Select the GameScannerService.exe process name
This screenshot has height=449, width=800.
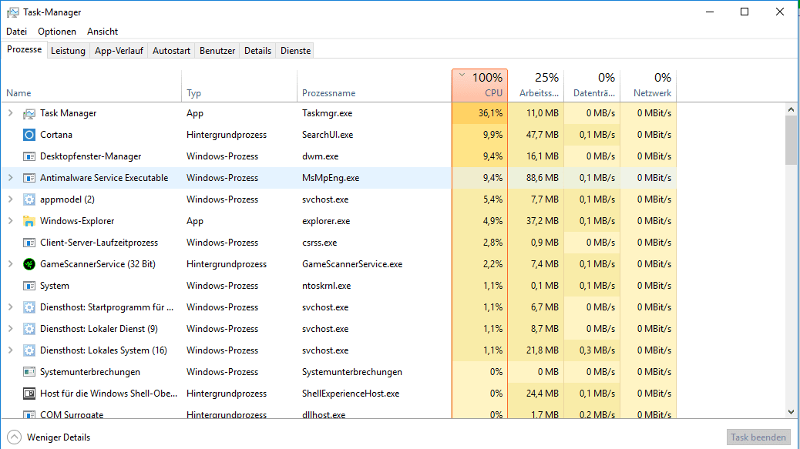pos(352,264)
